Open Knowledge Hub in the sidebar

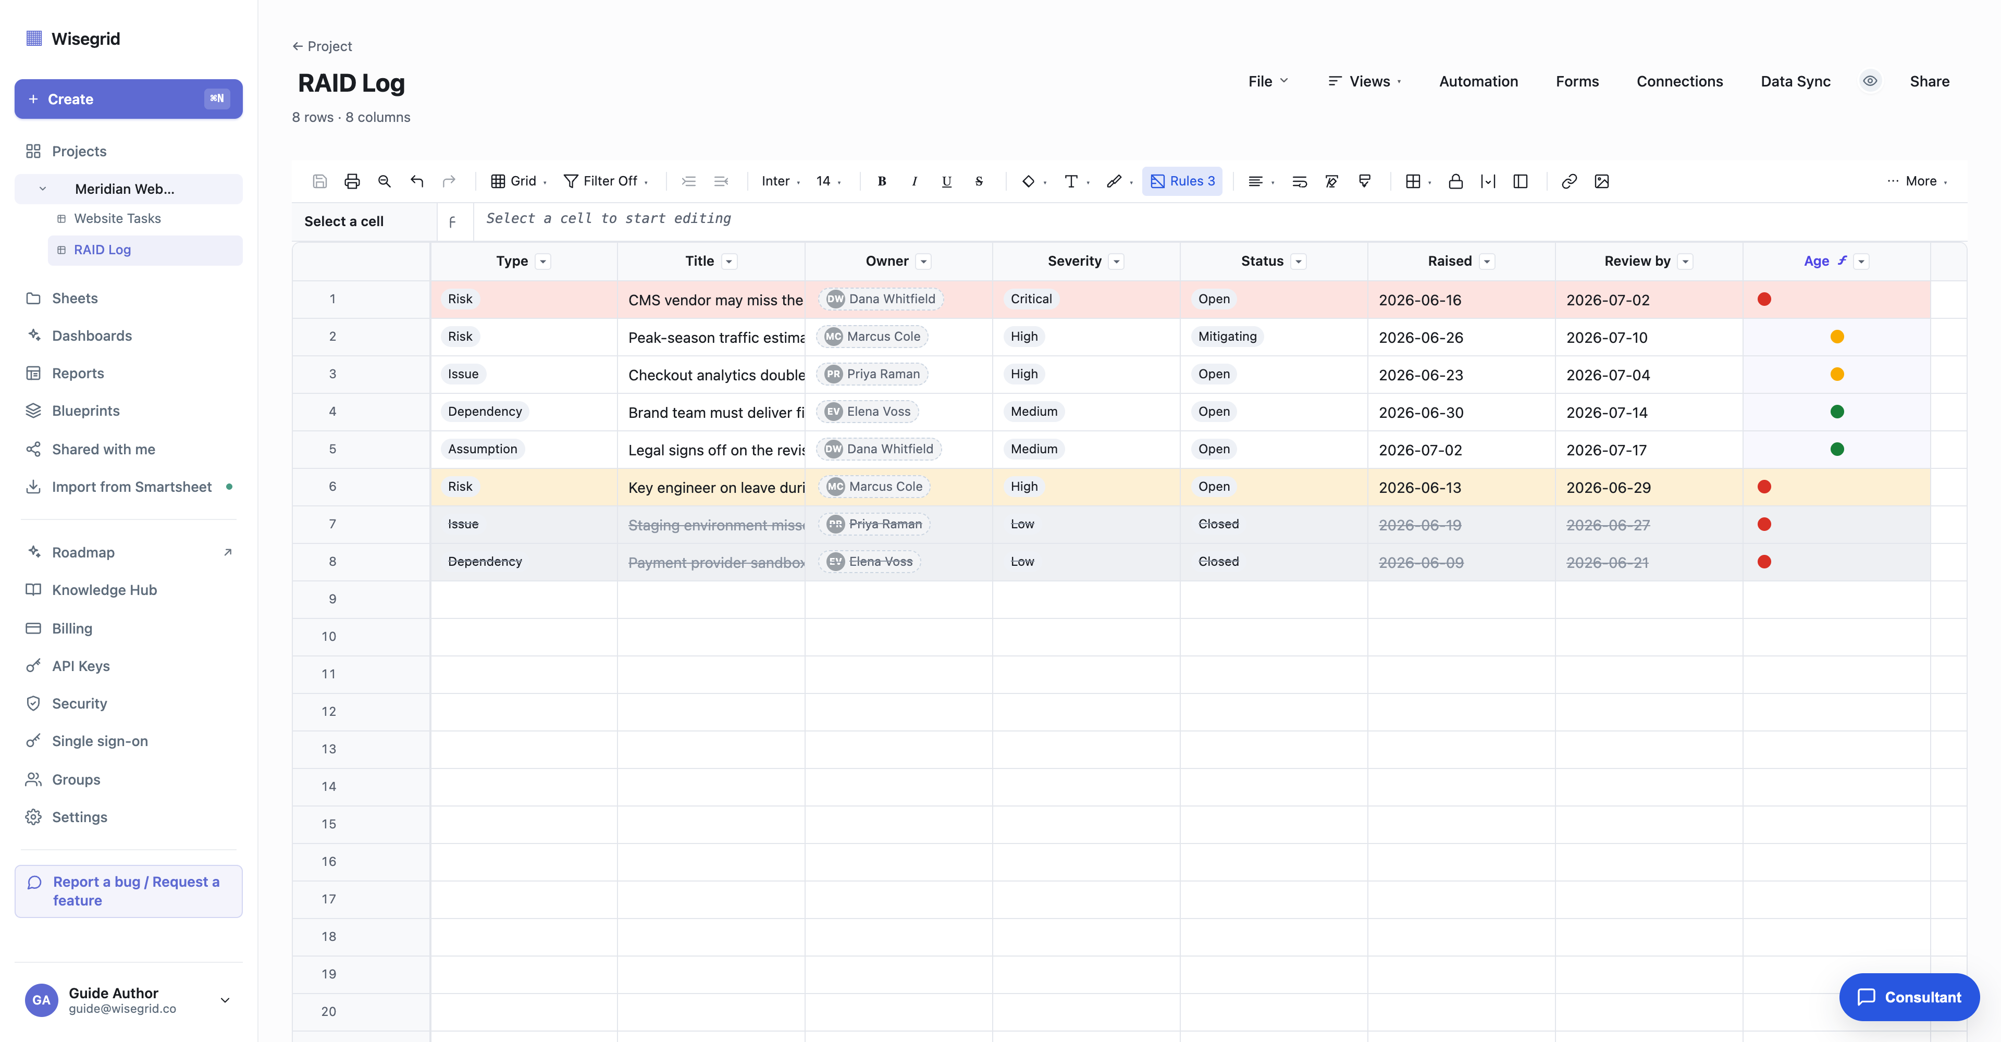104,590
